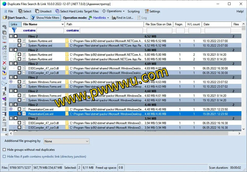This screenshot has height=172, width=247.
Task: Click the red X delete icon
Action: [x=4, y=63]
